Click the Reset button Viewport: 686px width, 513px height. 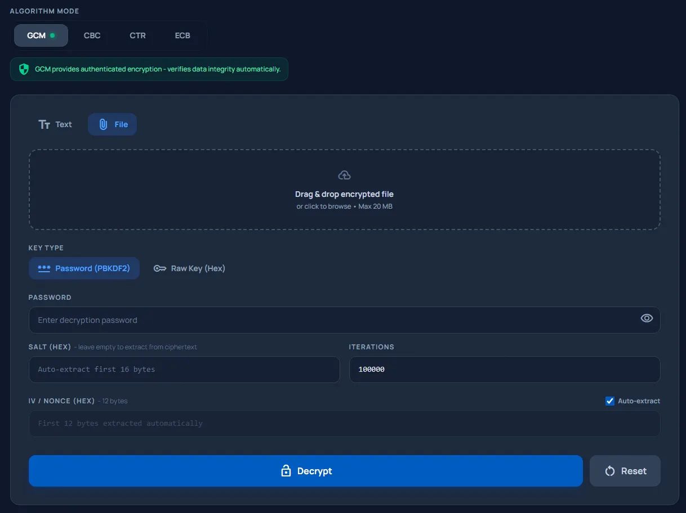pos(625,471)
